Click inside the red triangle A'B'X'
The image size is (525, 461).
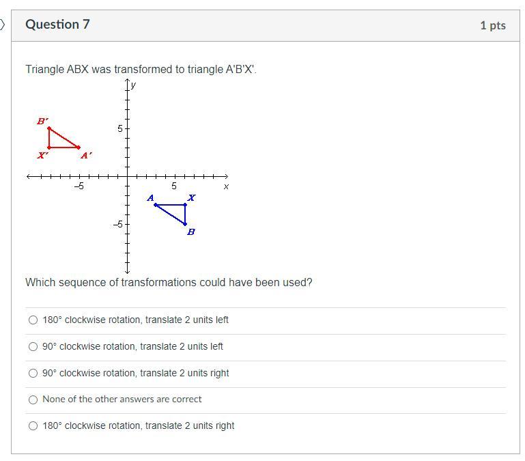(x=57, y=141)
